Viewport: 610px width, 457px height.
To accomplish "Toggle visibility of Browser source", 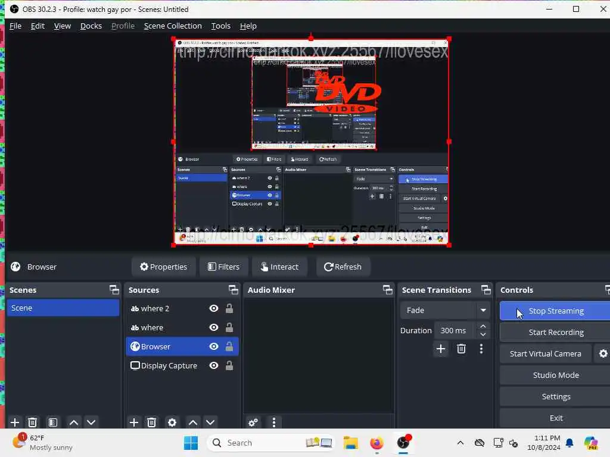I will [x=214, y=346].
